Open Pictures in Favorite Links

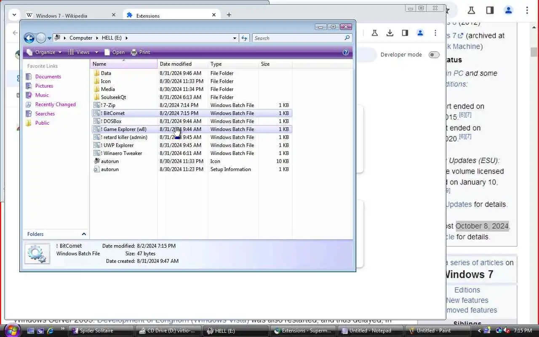tap(44, 86)
